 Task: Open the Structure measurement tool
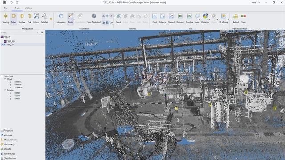(189, 18)
